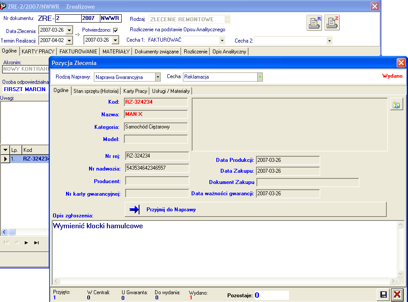Open Termin Realizacji date dropdown
This screenshot has width=408, height=302.
(x=69, y=40)
